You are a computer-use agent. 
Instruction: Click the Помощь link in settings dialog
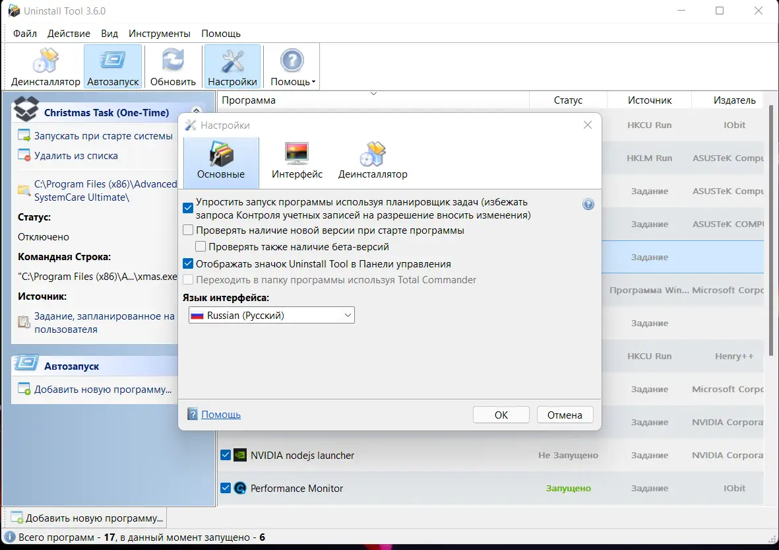[220, 414]
